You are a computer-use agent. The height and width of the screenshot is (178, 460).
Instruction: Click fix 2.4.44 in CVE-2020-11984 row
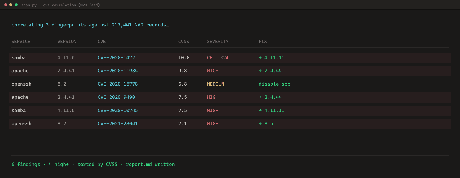coord(270,71)
